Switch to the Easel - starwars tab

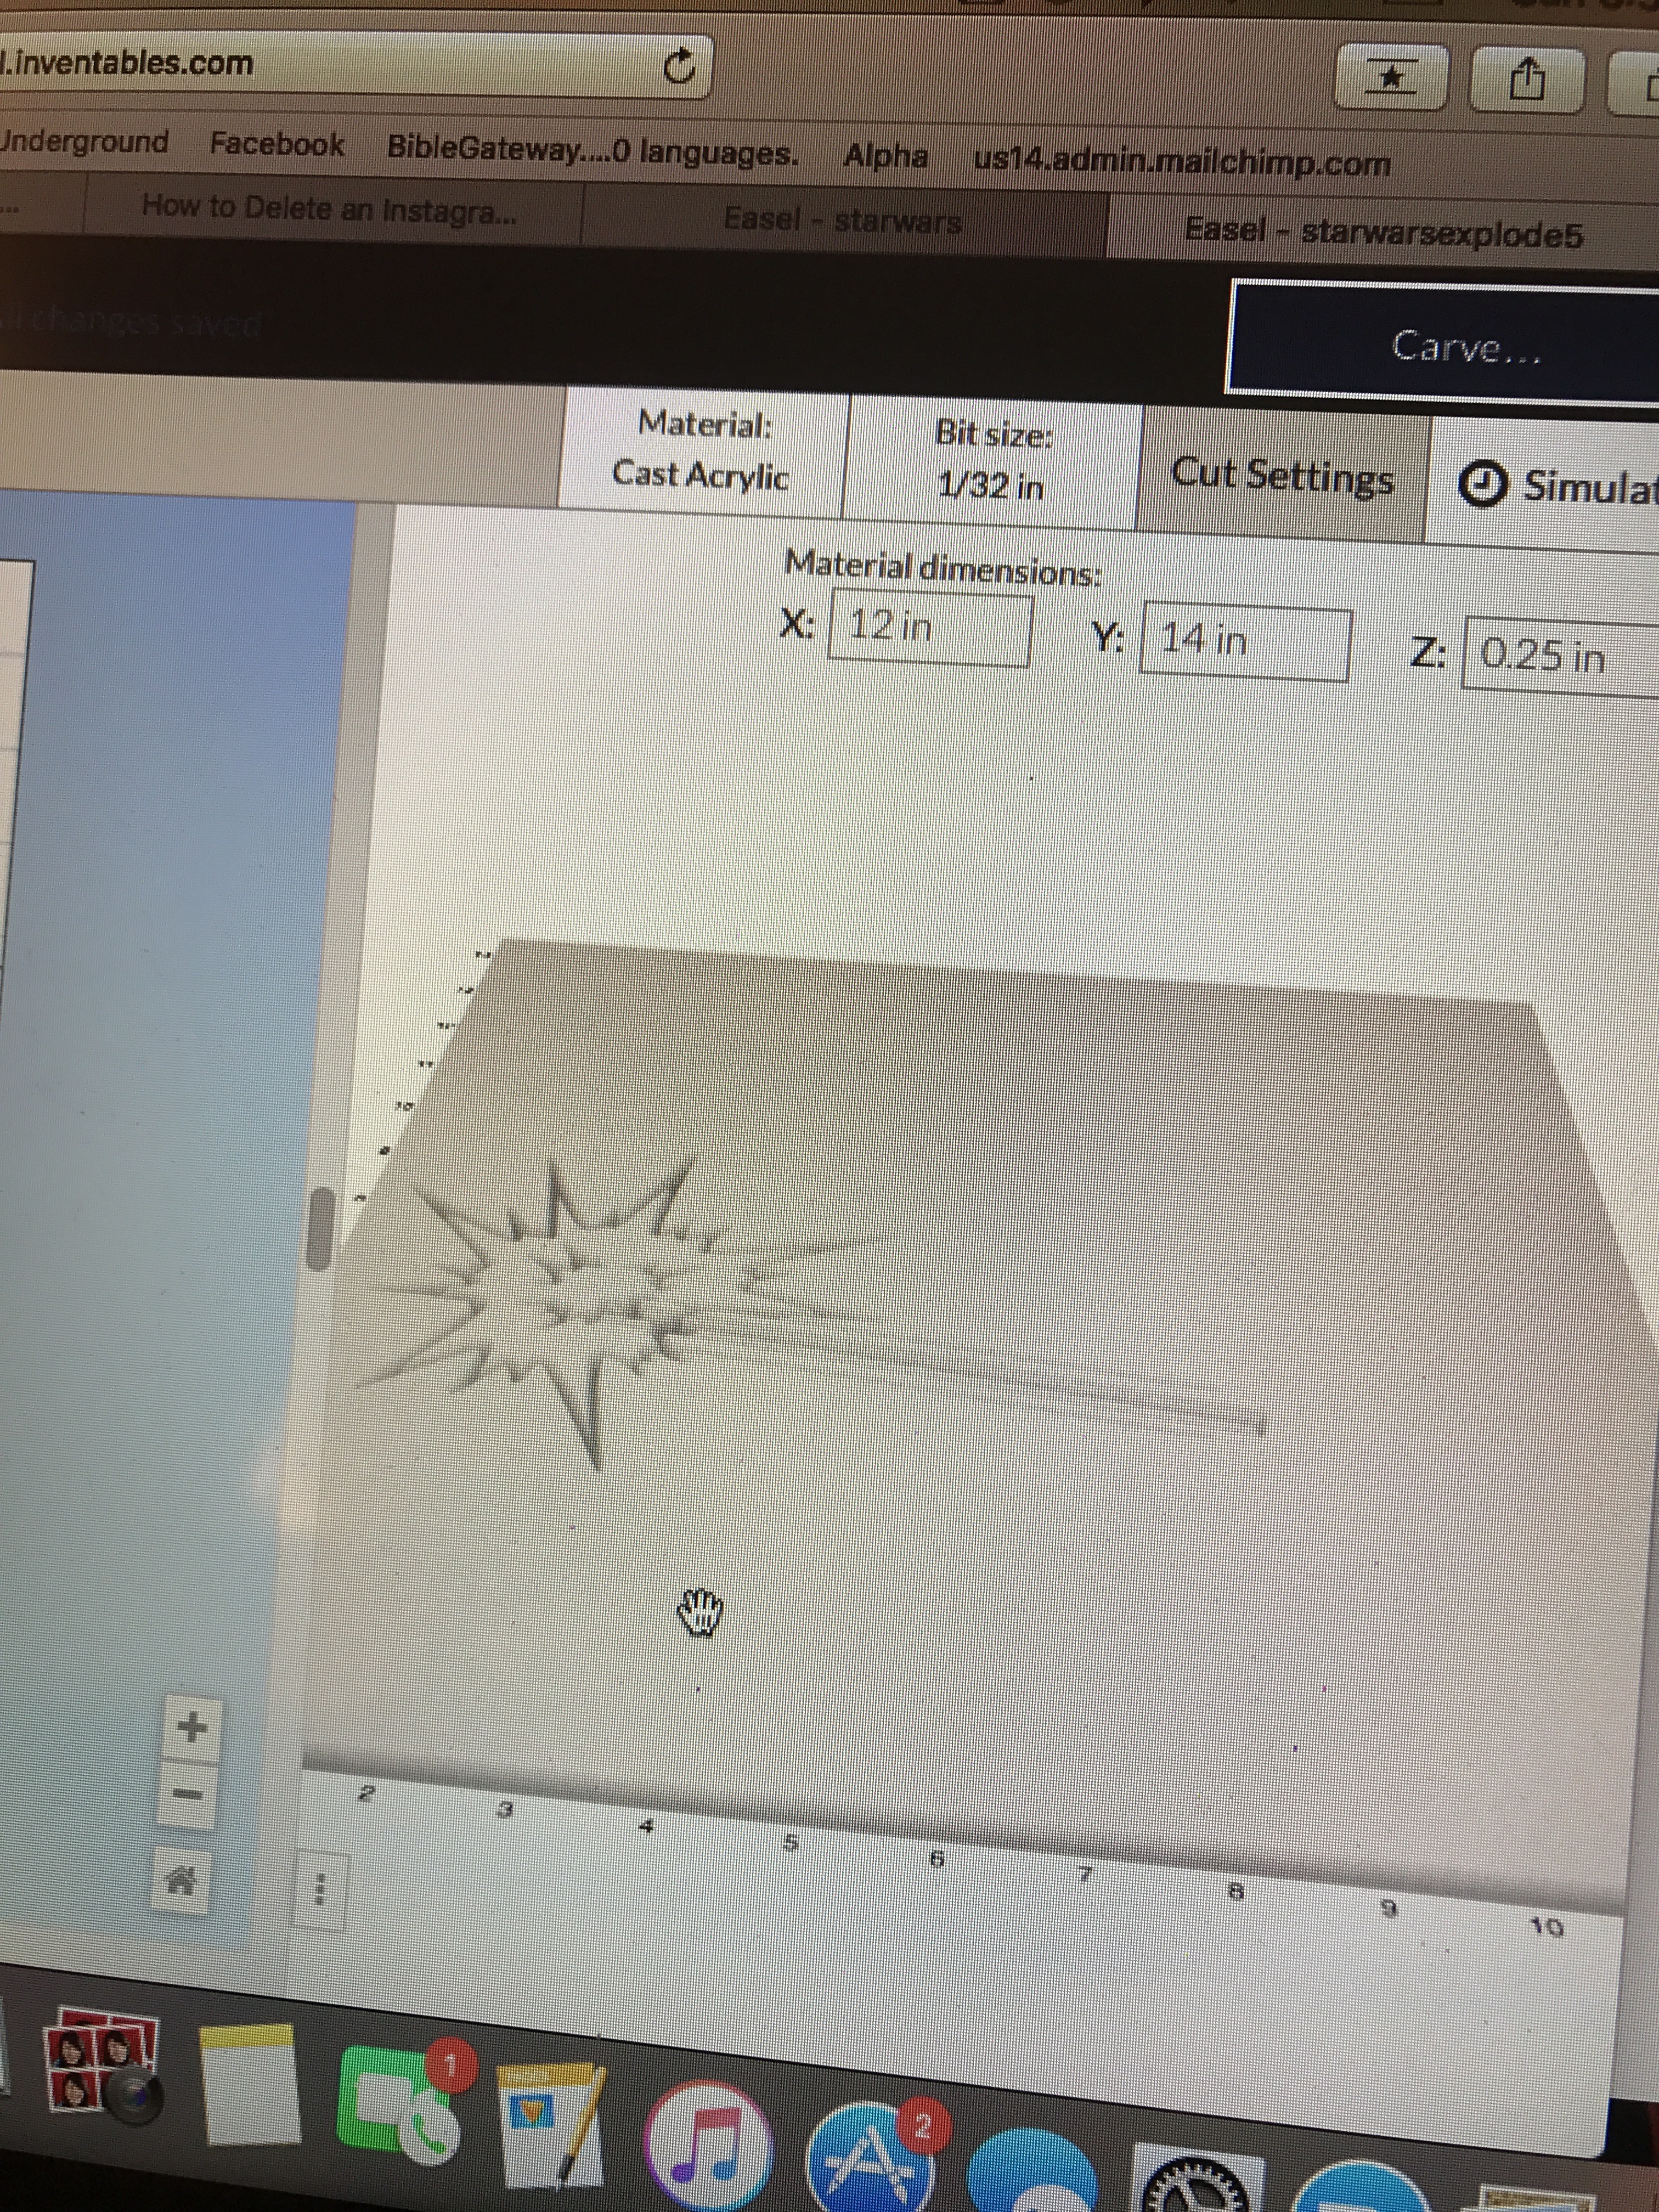pyautogui.click(x=842, y=220)
